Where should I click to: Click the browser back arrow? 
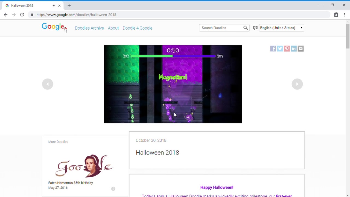[x=6, y=15]
